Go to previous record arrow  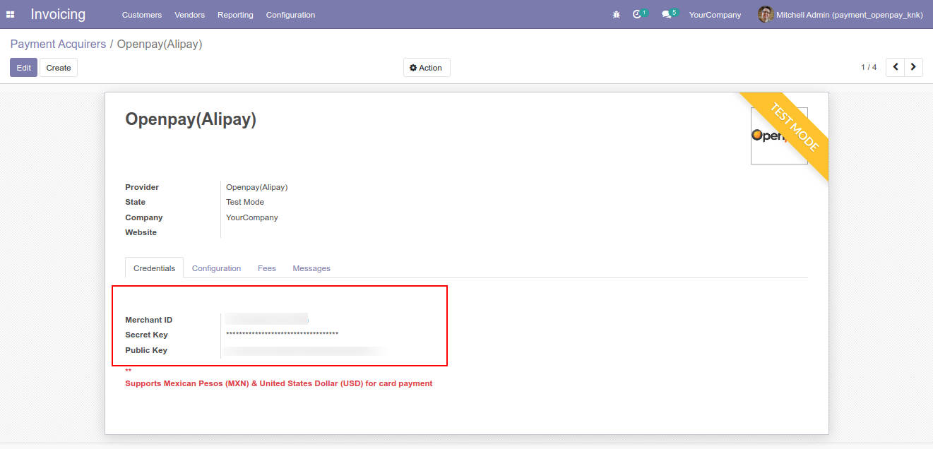896,67
